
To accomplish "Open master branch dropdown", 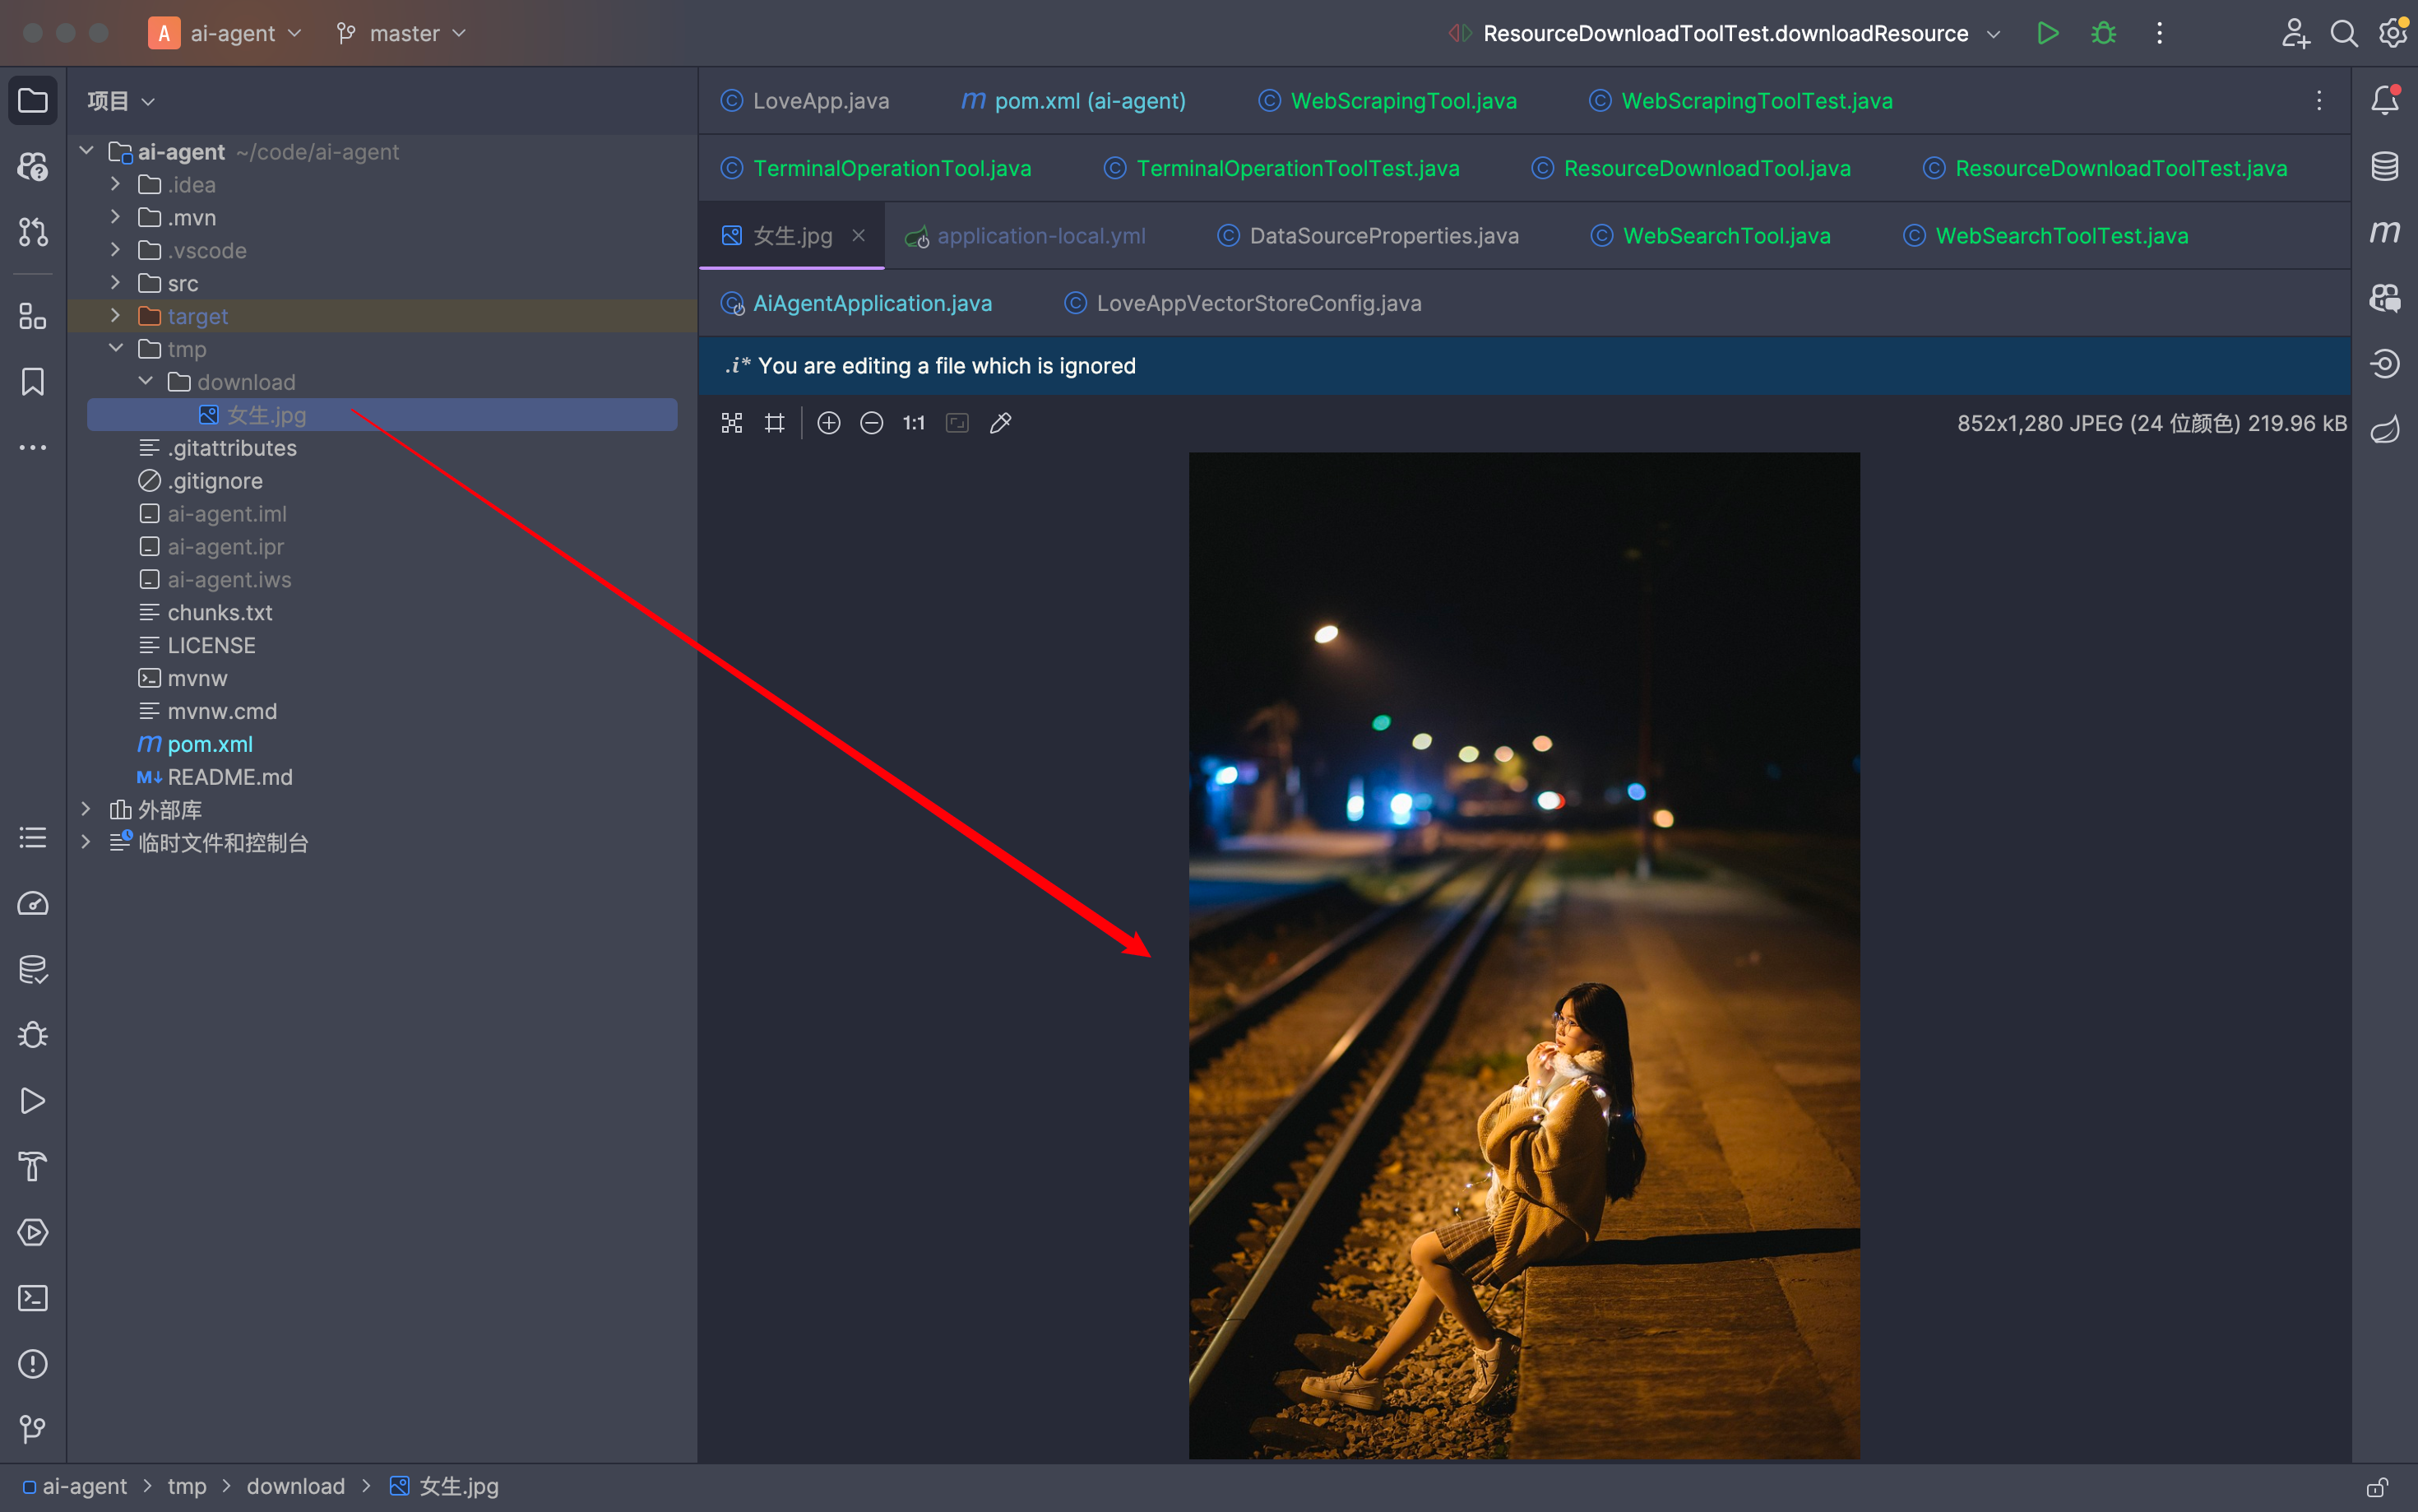I will pos(402,33).
